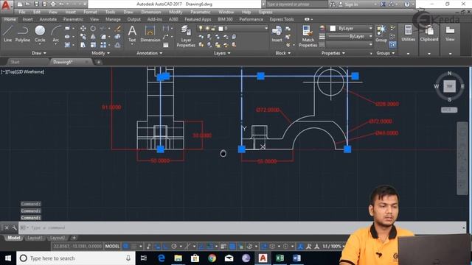Viewport: 472px width, 265px height.
Task: Open the Format menu
Action: coord(90,12)
